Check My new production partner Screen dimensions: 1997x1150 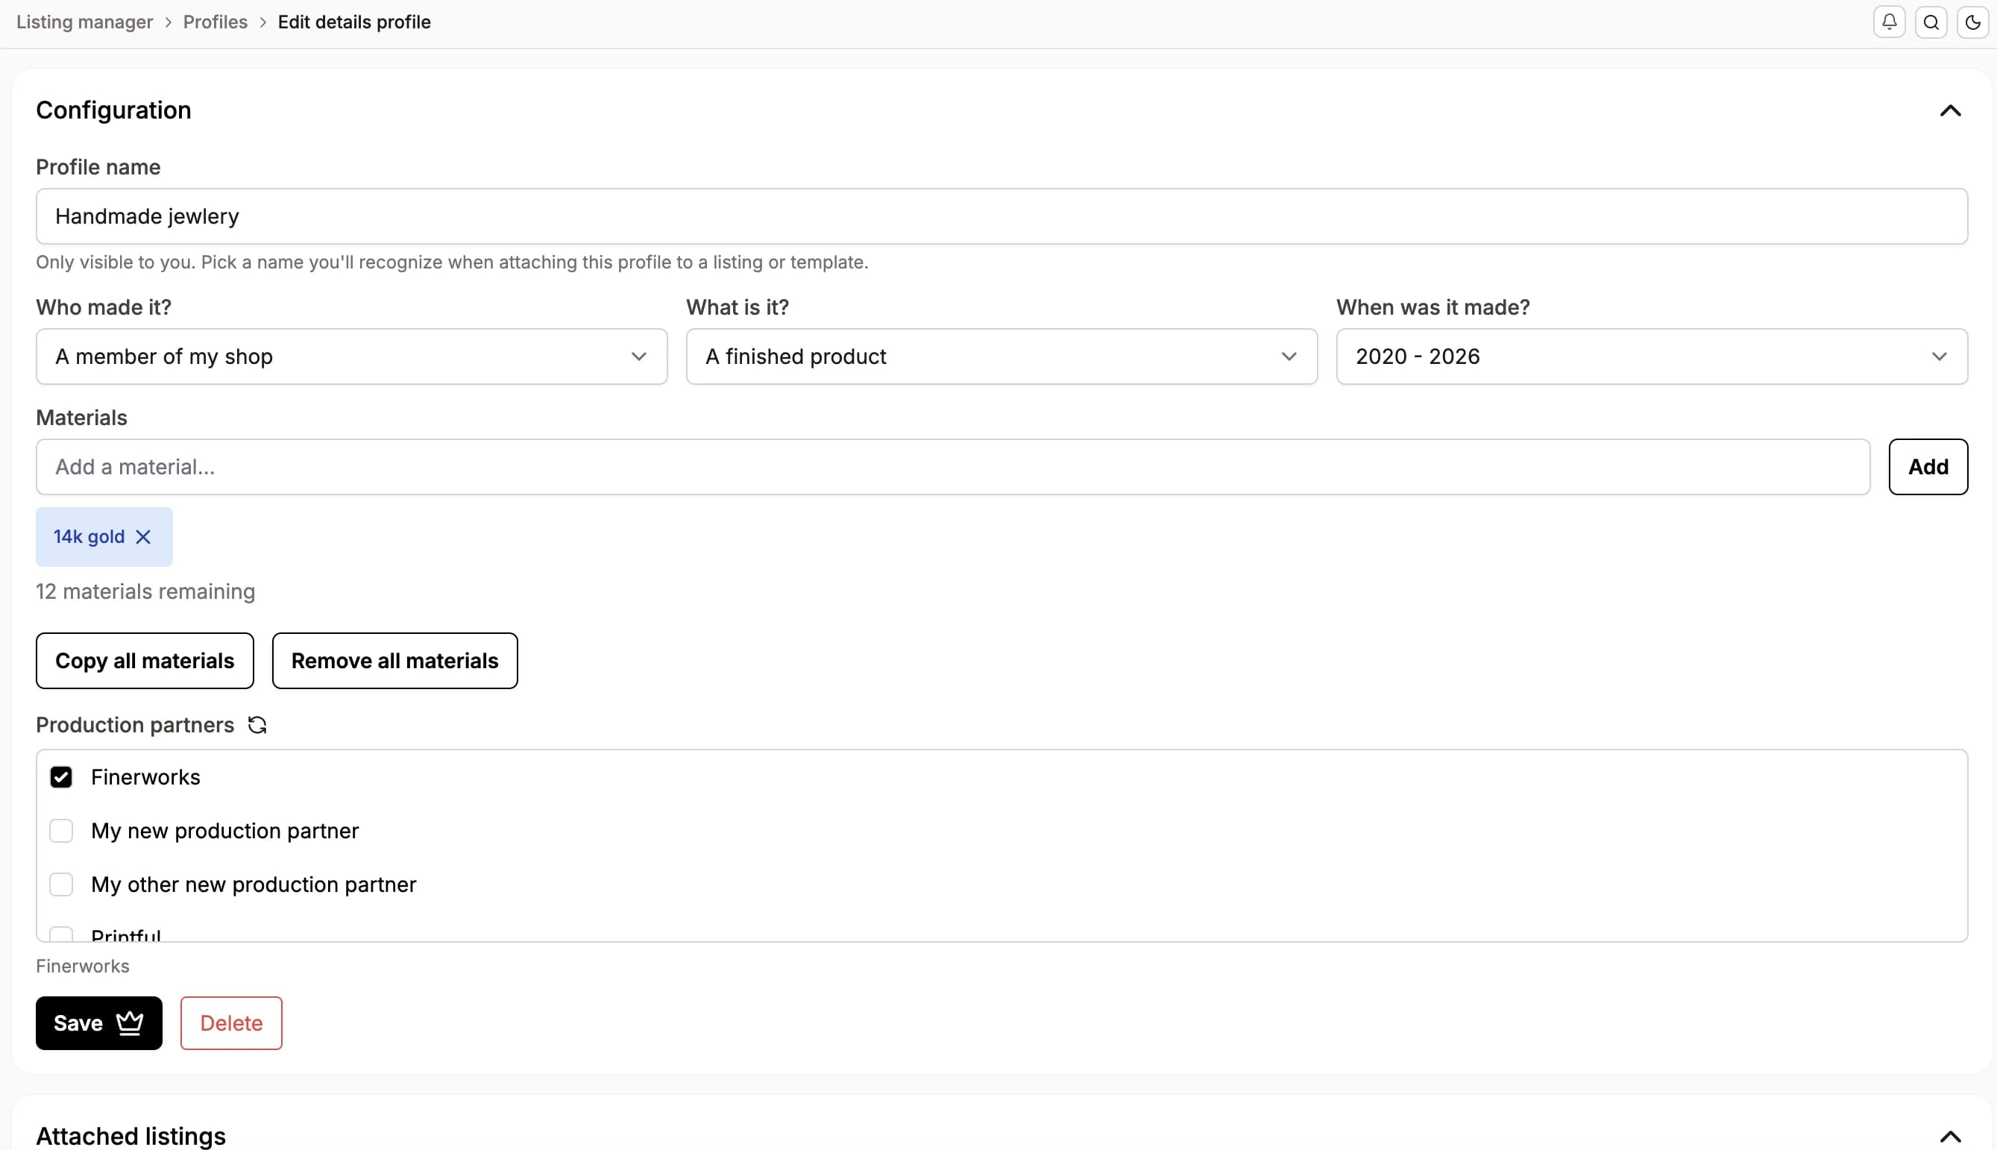point(61,831)
